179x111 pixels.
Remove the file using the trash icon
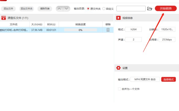pos(108,30)
